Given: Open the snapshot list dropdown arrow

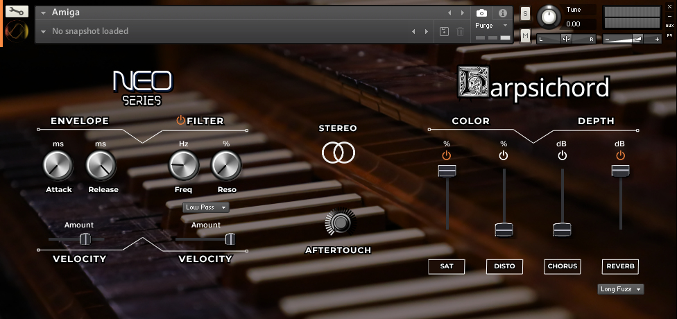Looking at the screenshot, I should (43, 31).
